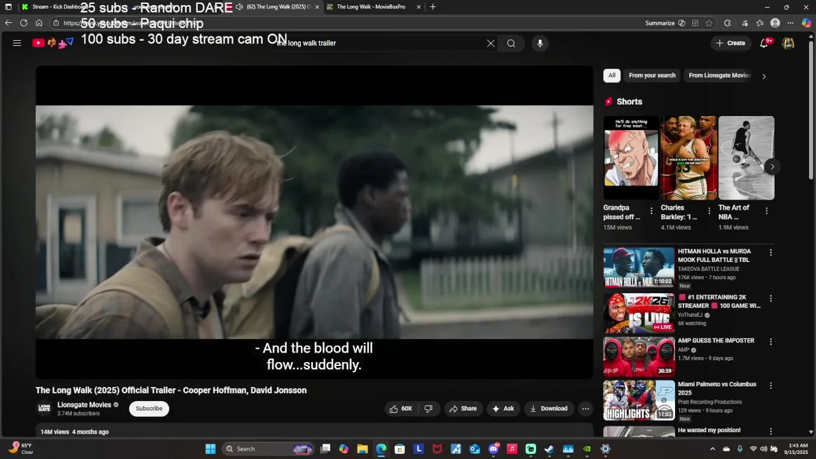Open options for The Art of NBA short

766,211
